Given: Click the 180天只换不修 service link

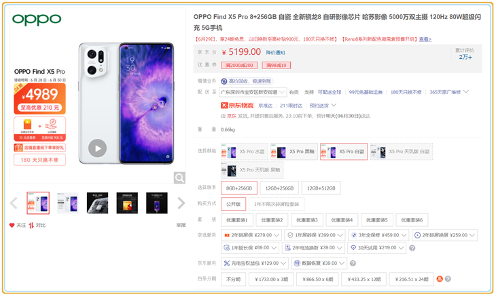Looking at the screenshot, I should [x=406, y=92].
